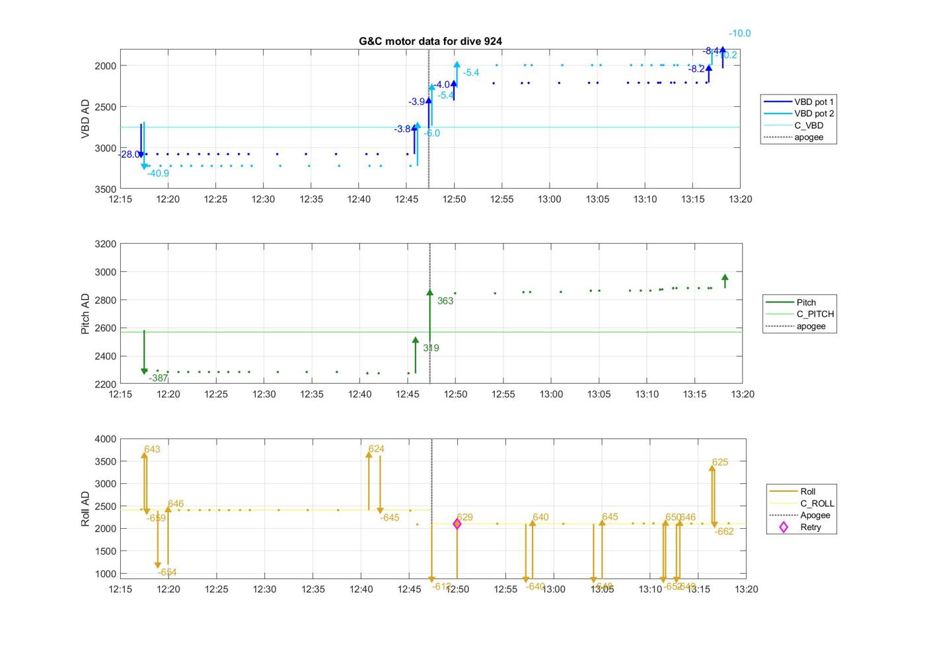Click the '12:30' x-axis tick of the Roll plot
Viewport: 925px width, 651px height.
[x=264, y=590]
